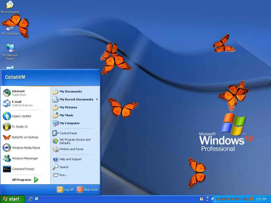Click the CollabVM user name header
The image size is (271, 203).
click(x=15, y=77)
